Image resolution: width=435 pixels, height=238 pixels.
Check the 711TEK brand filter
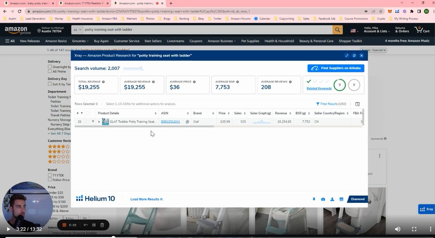(50, 175)
